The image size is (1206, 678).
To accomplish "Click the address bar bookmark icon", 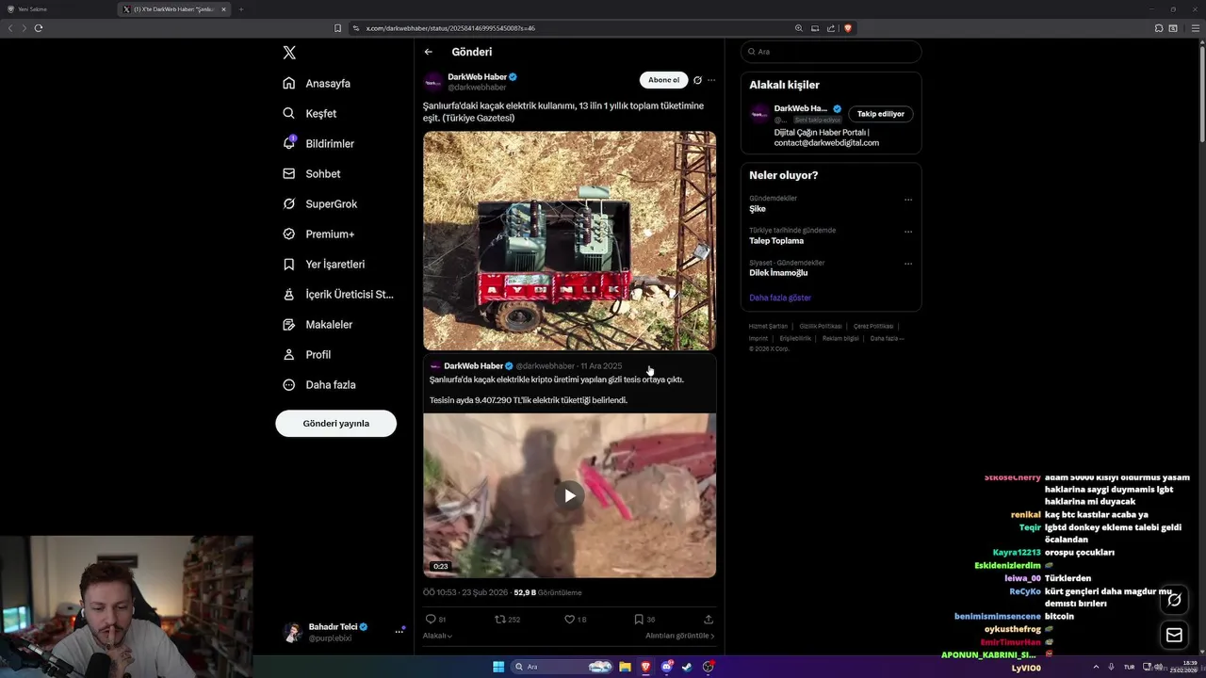I will pos(337,28).
